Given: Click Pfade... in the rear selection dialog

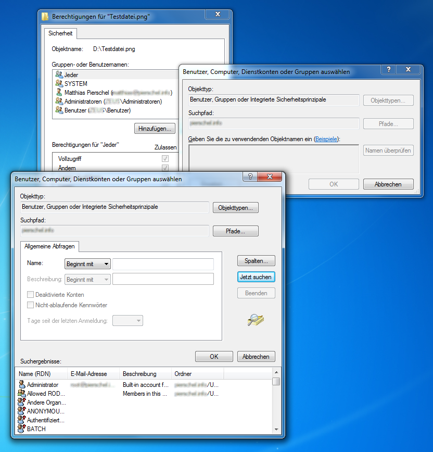Looking at the screenshot, I should [x=388, y=123].
